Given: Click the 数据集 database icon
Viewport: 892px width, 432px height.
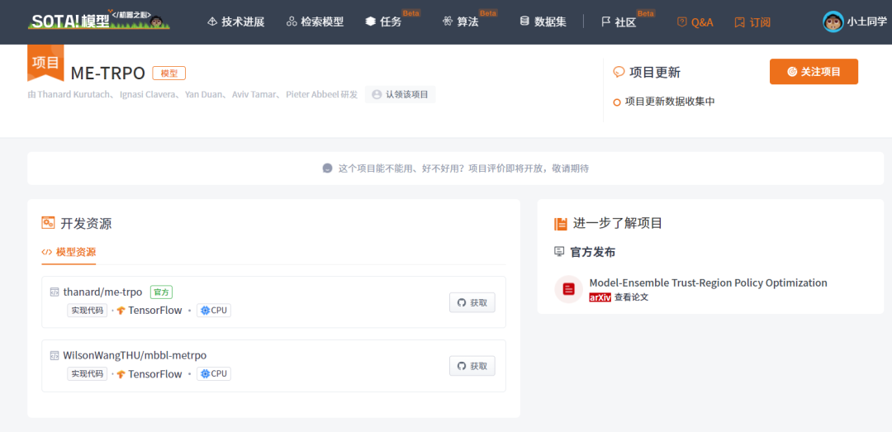Looking at the screenshot, I should point(524,22).
